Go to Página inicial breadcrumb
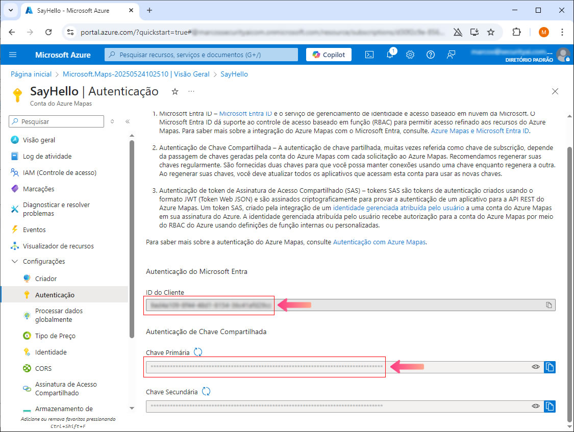This screenshot has height=432, width=574. coord(31,74)
